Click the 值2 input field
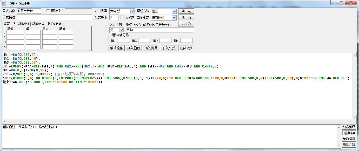 coord(144,40)
